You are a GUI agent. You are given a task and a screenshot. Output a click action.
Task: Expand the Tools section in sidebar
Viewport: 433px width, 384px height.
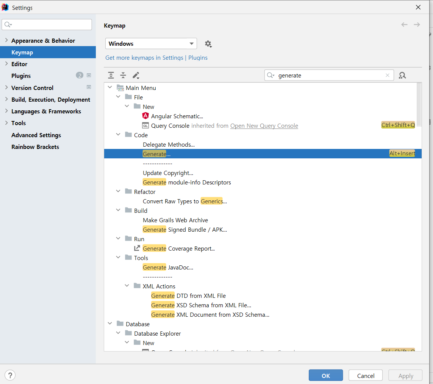(x=6, y=123)
